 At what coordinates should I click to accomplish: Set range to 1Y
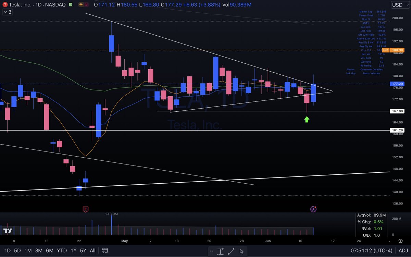[73, 250]
